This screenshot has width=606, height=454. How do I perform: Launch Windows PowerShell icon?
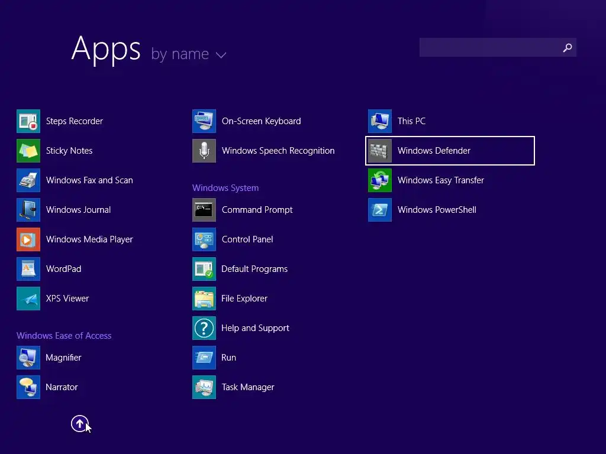380,210
